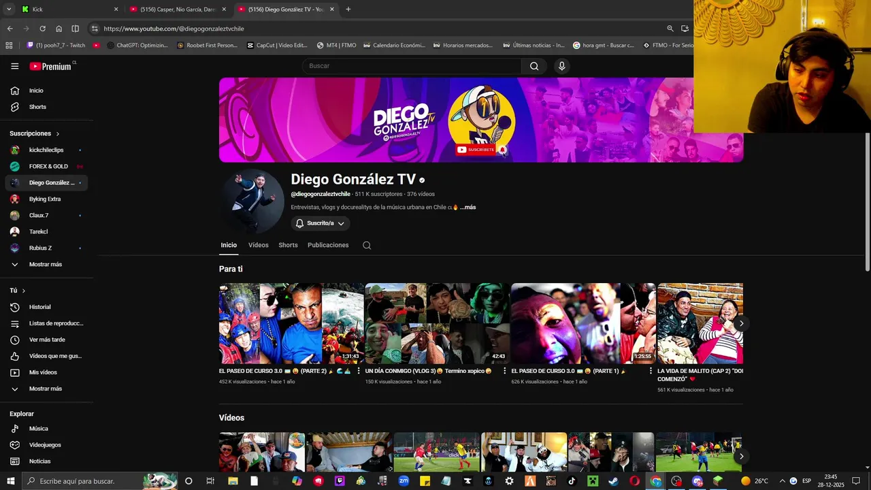Image resolution: width=871 pixels, height=490 pixels.
Task: Open Shorts in the sidebar
Action: (46, 107)
